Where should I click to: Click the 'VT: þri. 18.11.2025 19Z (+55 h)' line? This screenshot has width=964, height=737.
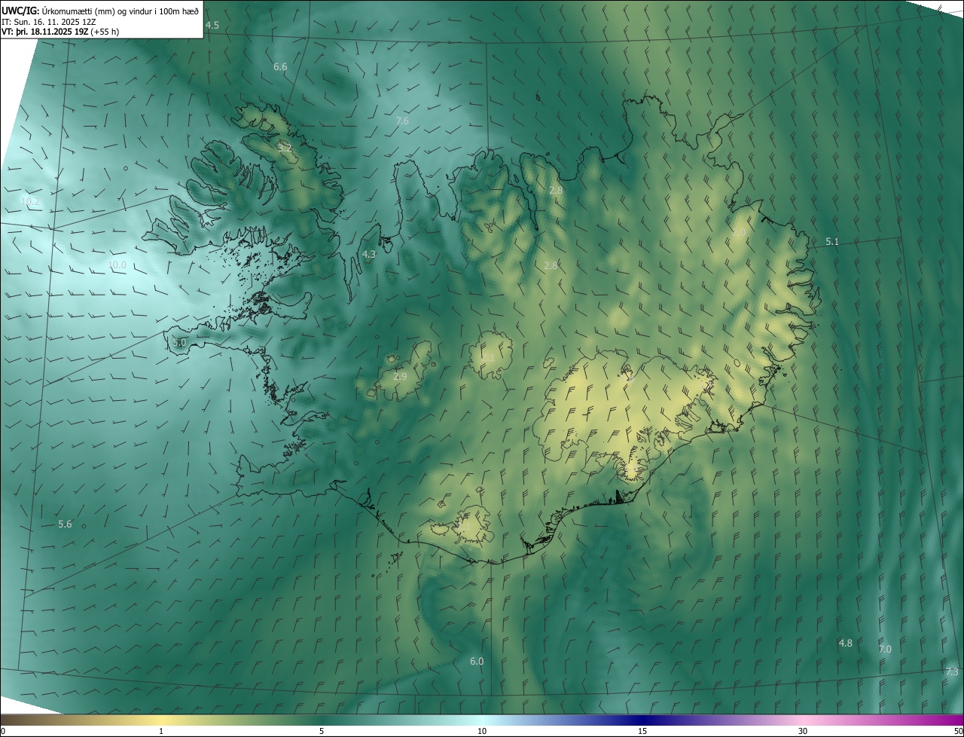click(60, 32)
